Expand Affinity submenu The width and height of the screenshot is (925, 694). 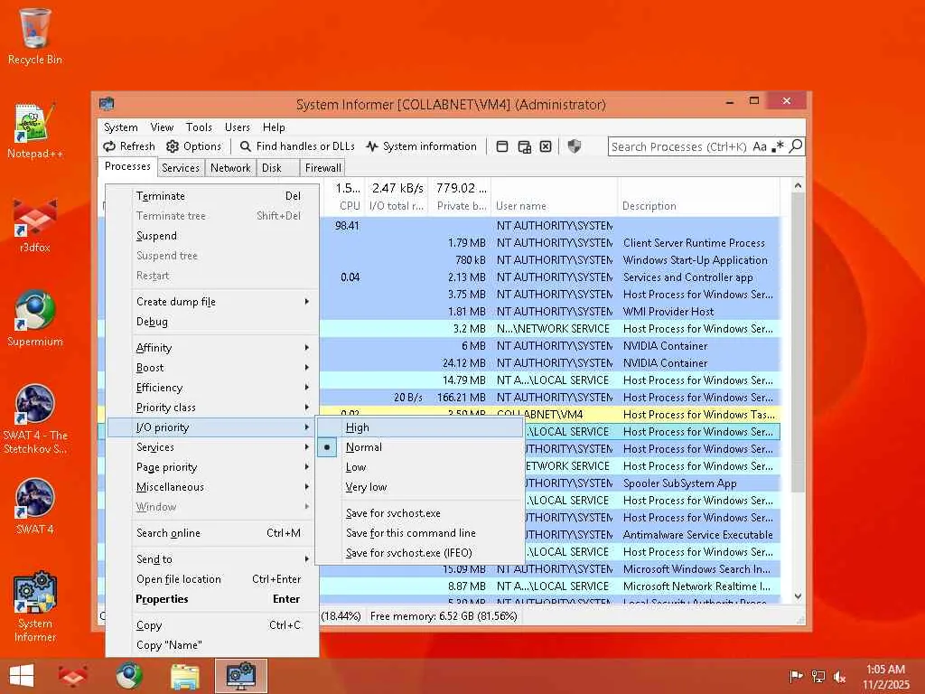tap(213, 348)
